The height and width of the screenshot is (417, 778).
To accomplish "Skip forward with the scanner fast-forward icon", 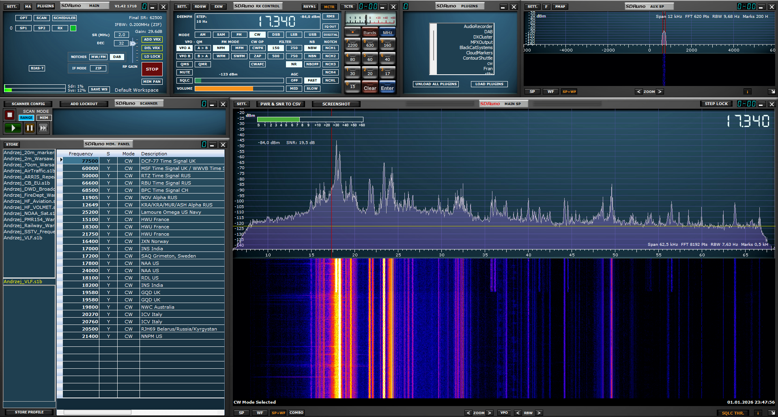I will click(x=43, y=128).
